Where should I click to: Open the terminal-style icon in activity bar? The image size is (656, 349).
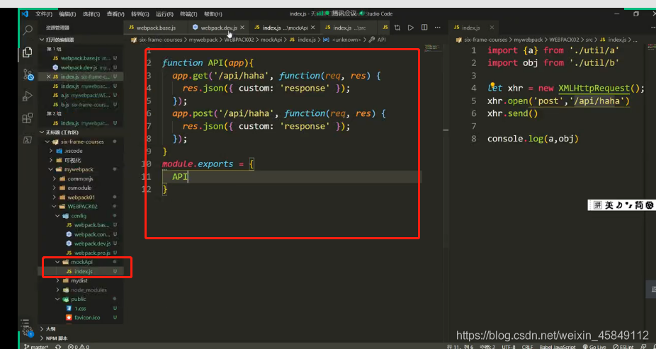(x=28, y=140)
